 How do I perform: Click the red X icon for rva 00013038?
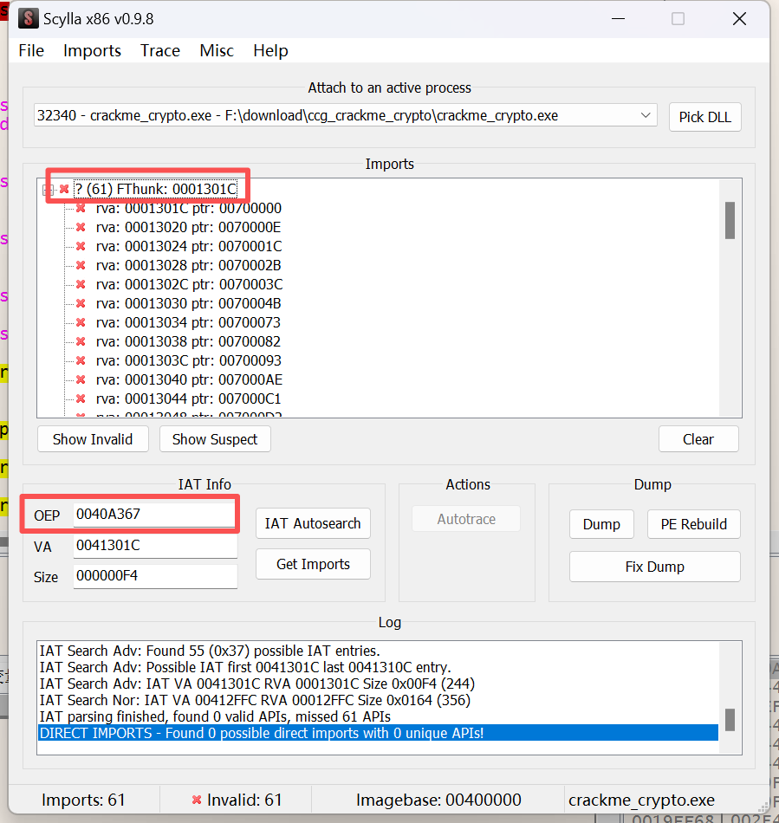tap(81, 341)
